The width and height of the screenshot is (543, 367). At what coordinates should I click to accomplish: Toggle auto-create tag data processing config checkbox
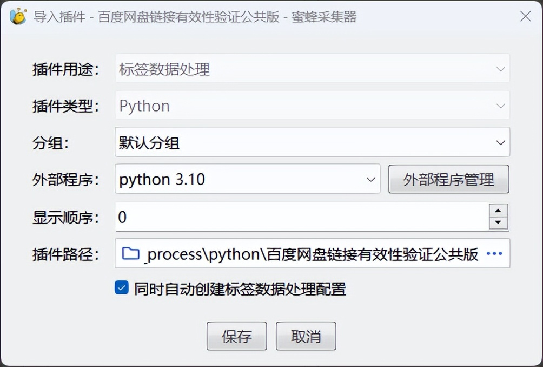point(121,289)
